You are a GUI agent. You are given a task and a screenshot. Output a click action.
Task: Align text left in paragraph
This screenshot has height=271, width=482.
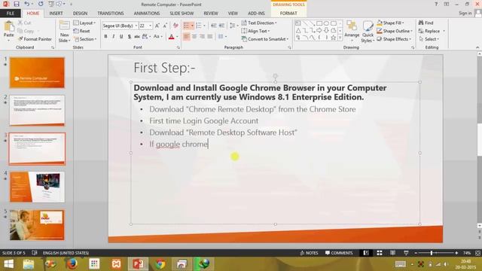click(x=186, y=37)
